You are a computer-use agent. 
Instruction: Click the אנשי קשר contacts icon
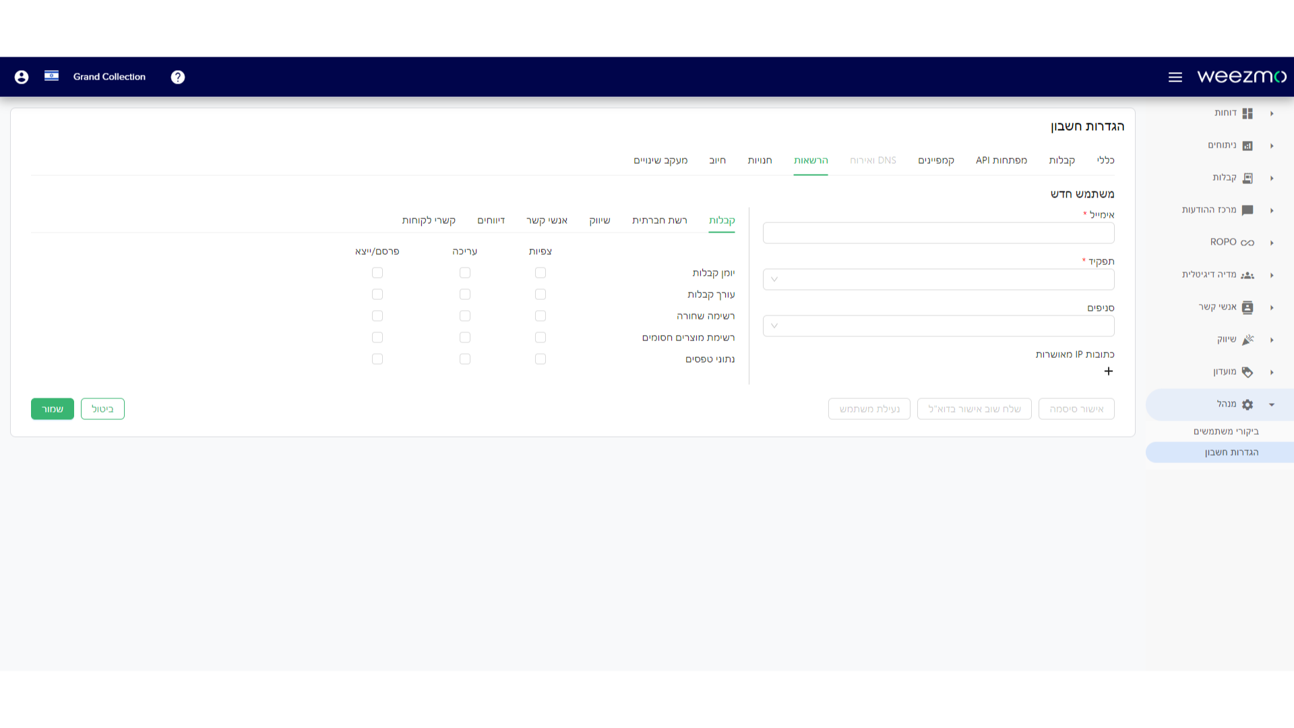pos(1247,307)
